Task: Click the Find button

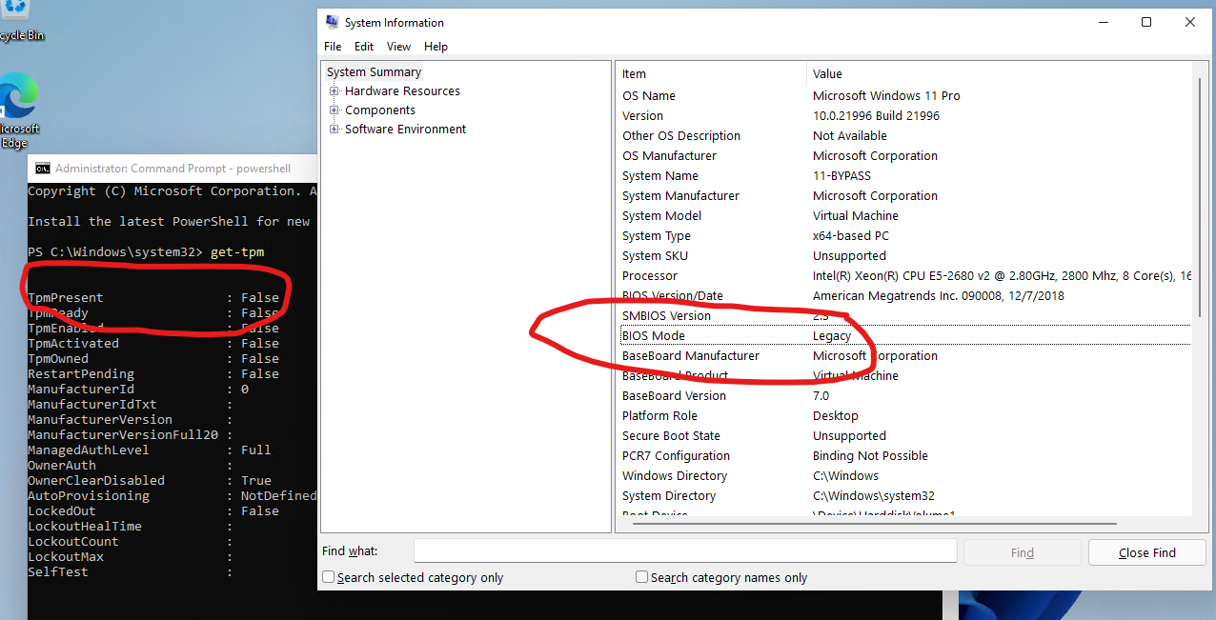Action: [x=1023, y=552]
